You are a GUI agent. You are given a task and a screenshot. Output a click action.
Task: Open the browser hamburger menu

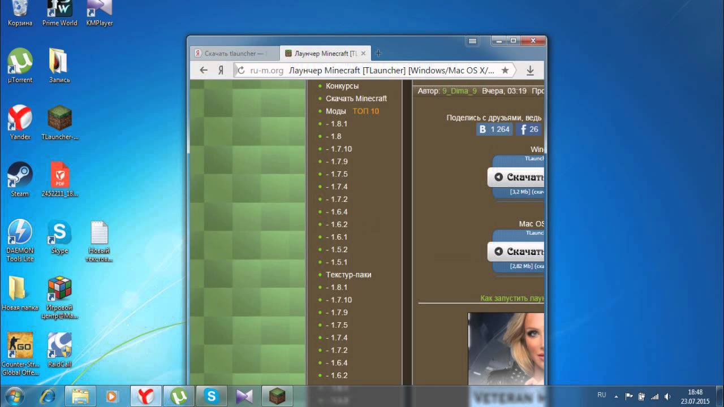click(x=473, y=41)
